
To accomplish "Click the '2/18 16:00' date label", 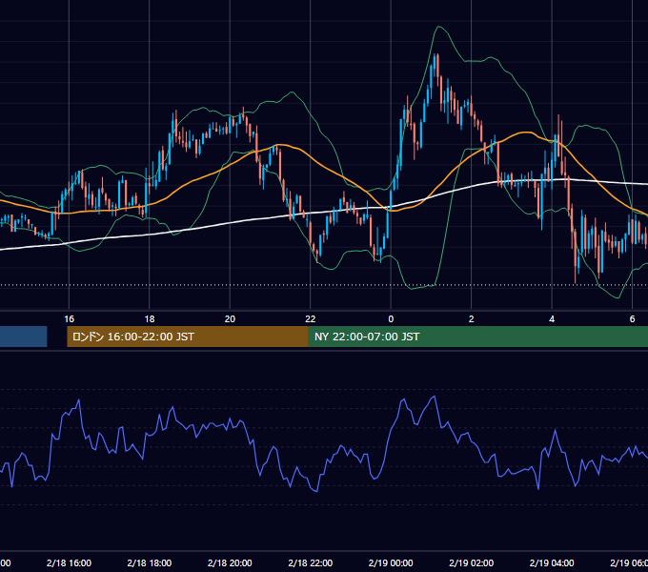I will [x=69, y=562].
